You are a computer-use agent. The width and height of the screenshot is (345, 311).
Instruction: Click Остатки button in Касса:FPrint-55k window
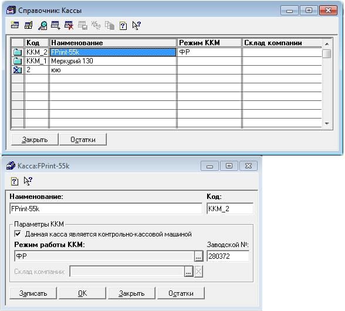181,293
